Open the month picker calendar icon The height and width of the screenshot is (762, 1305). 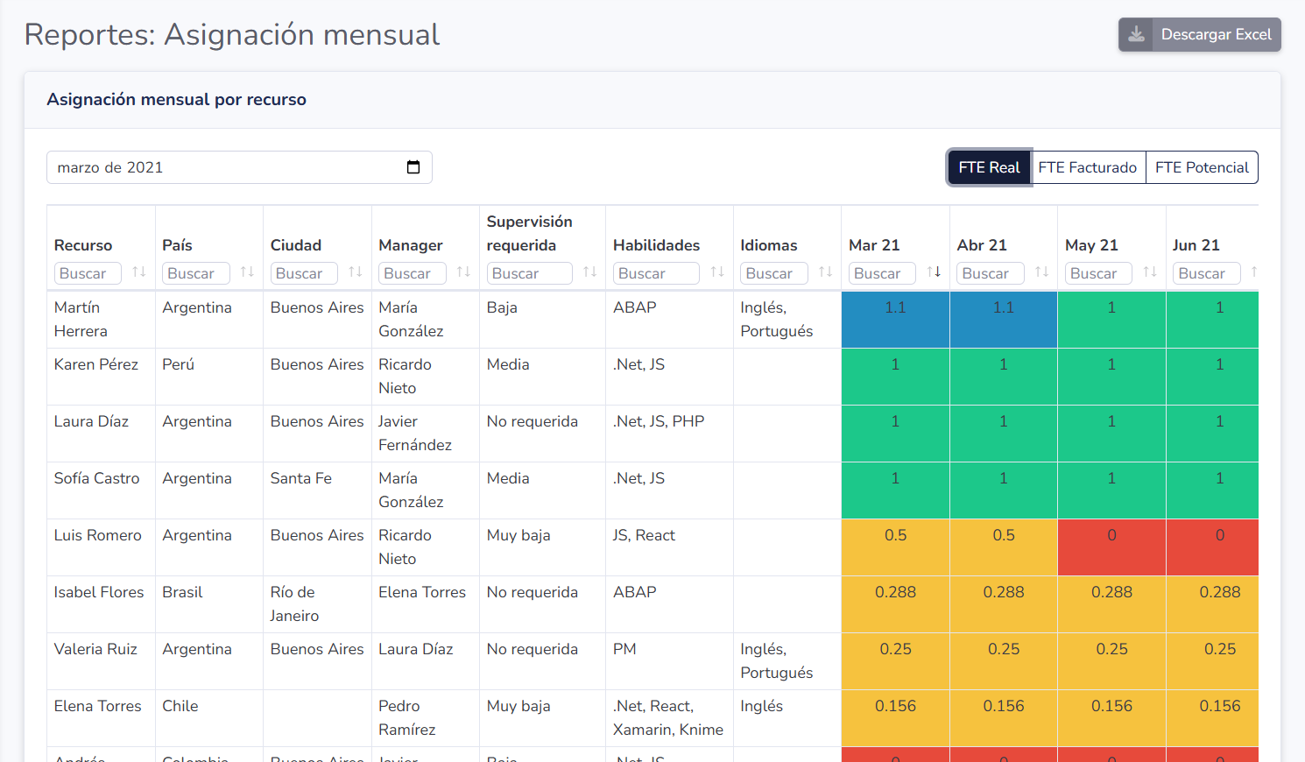click(x=413, y=166)
